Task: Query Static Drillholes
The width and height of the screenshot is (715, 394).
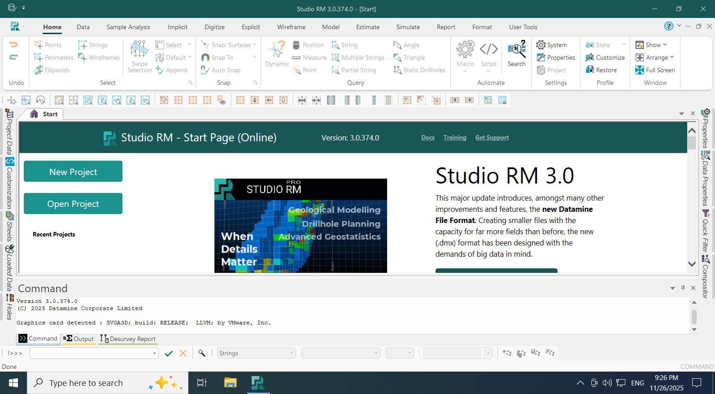Action: pos(419,70)
